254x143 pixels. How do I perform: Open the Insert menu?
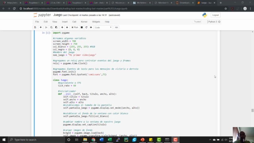coord(65,22)
